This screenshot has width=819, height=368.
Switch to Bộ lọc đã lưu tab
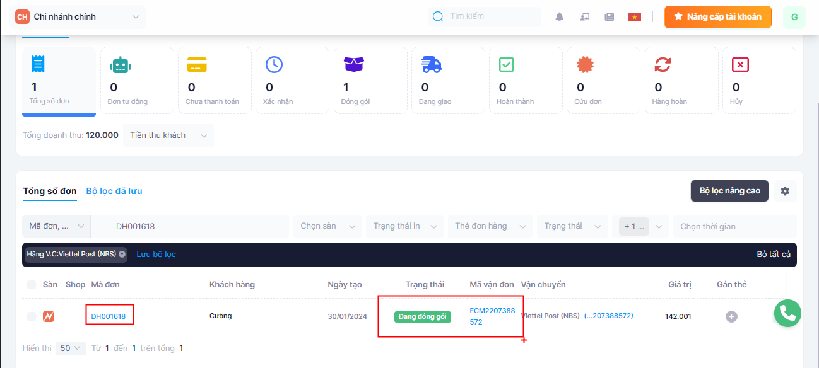[x=118, y=191]
